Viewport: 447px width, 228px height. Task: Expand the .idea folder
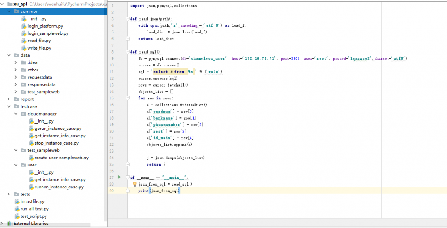(16, 62)
